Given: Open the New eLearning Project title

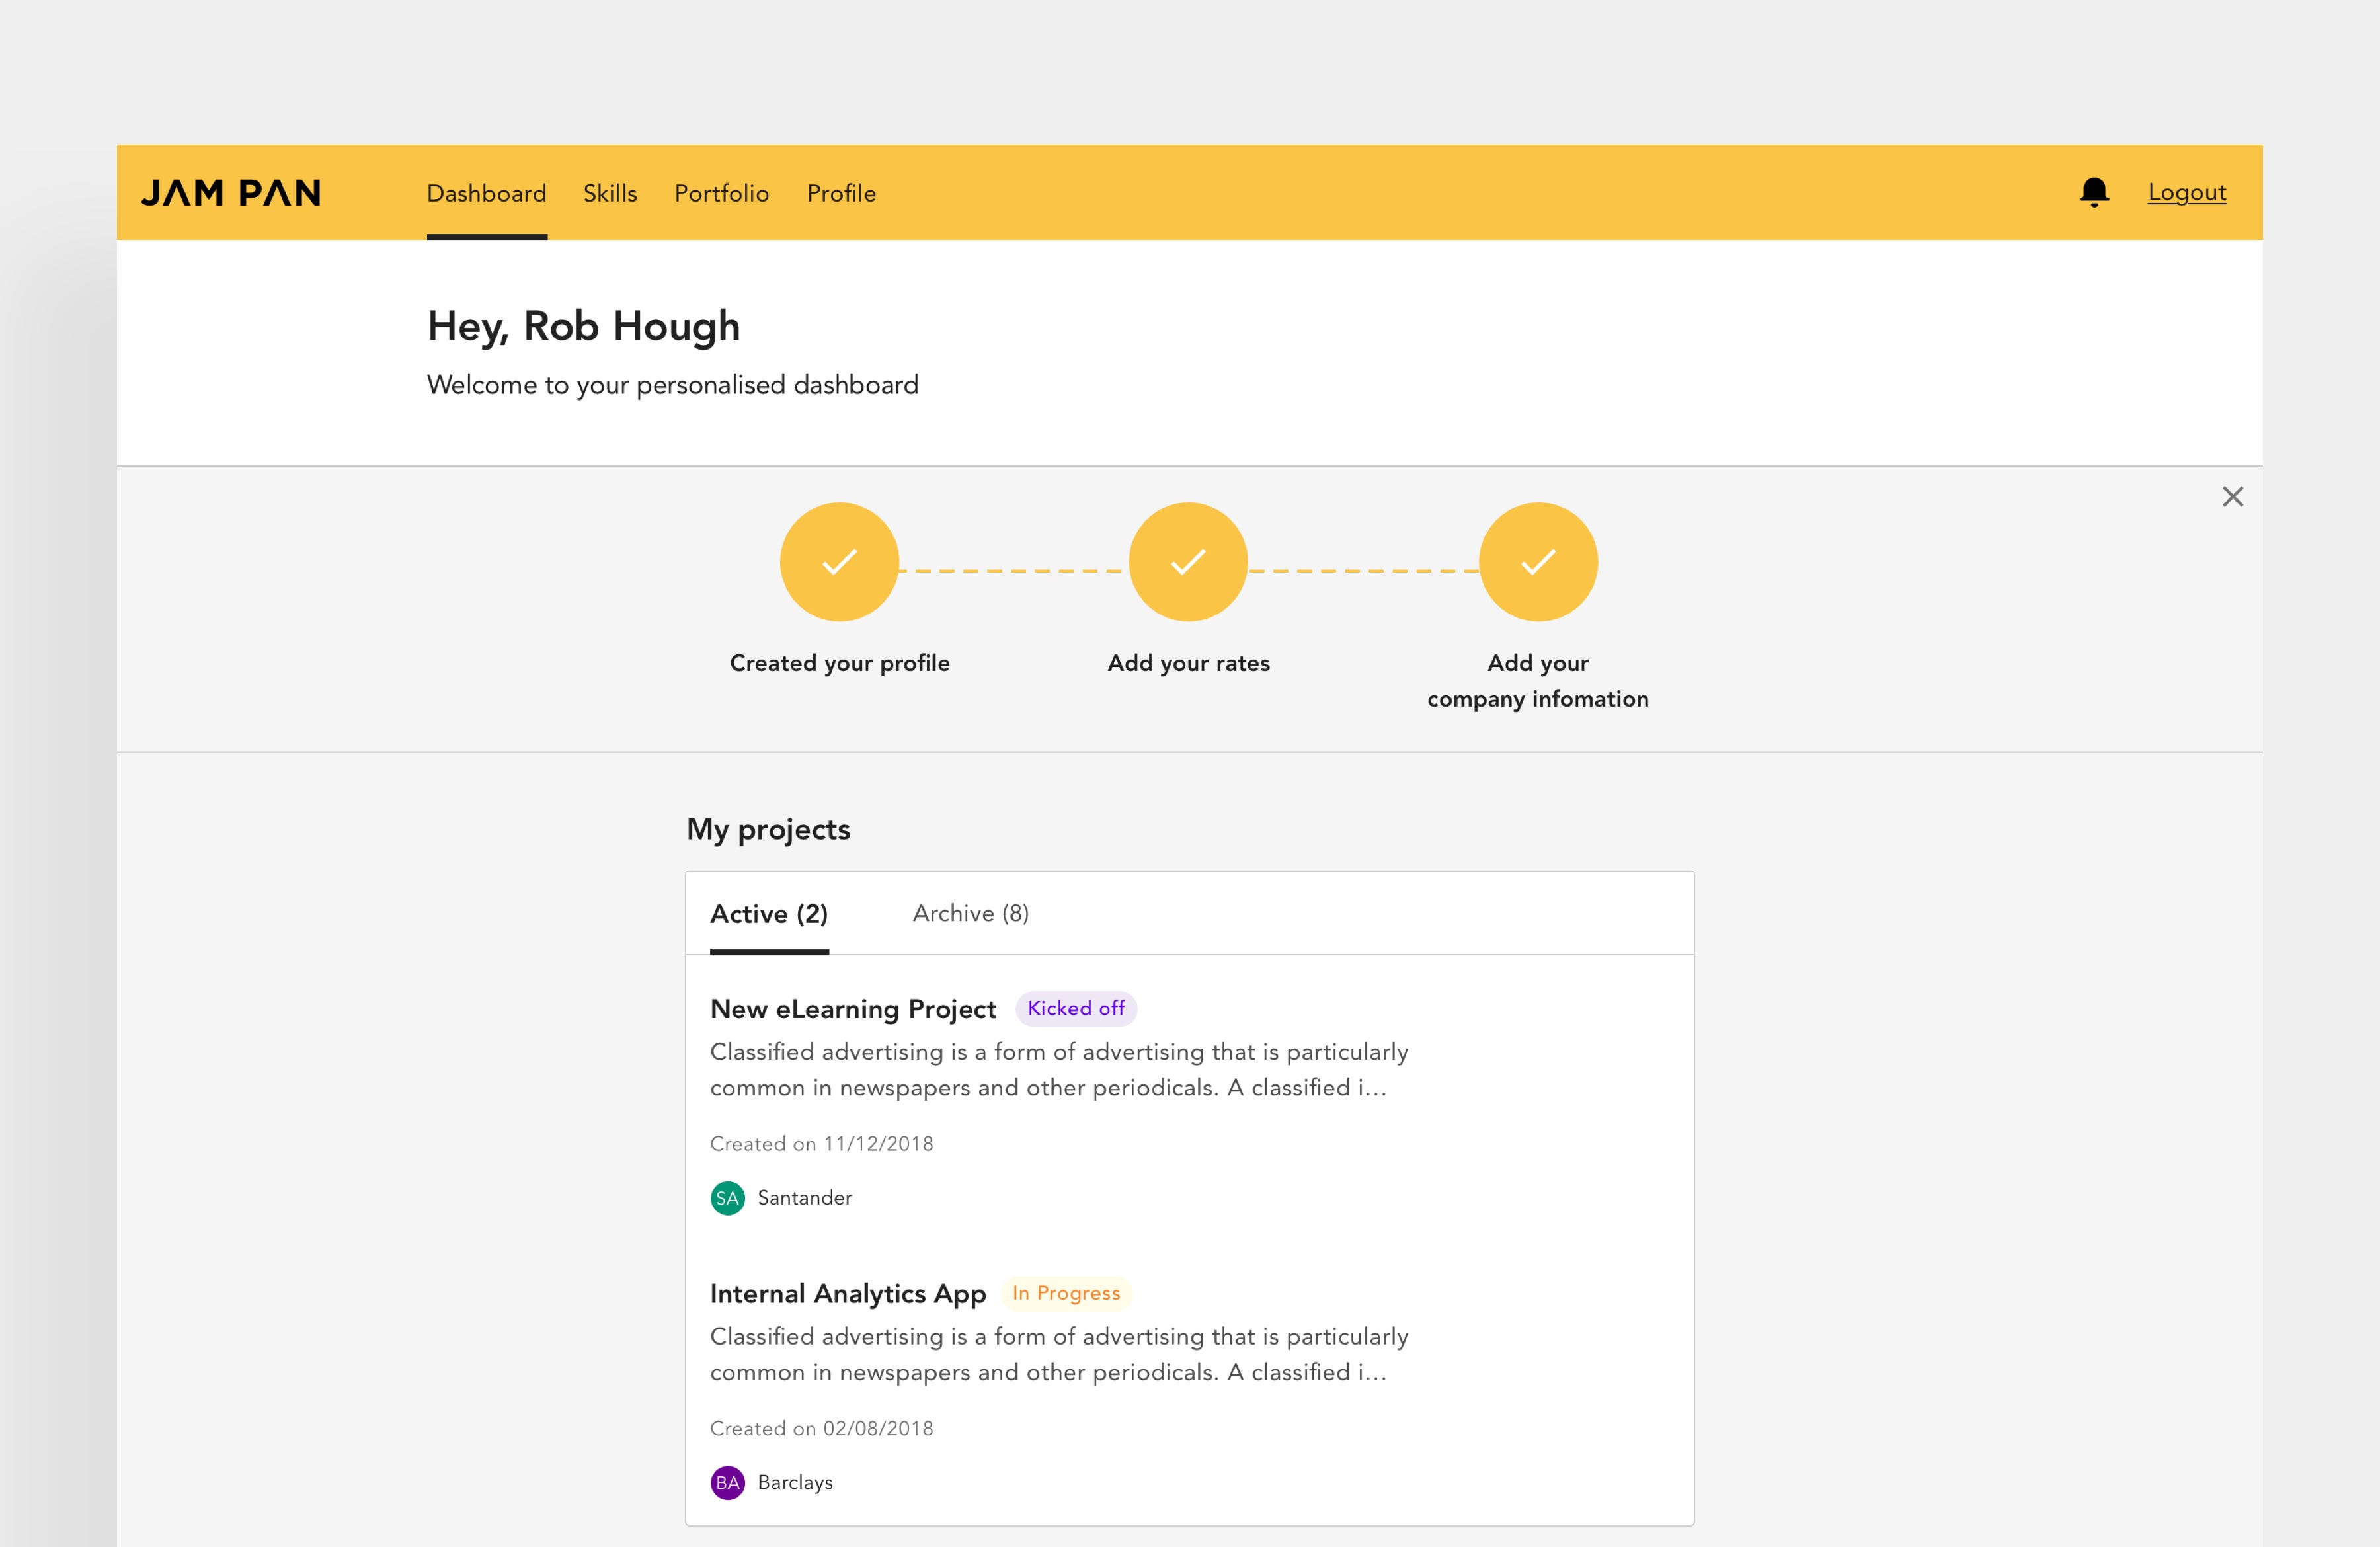Looking at the screenshot, I should tap(853, 1009).
